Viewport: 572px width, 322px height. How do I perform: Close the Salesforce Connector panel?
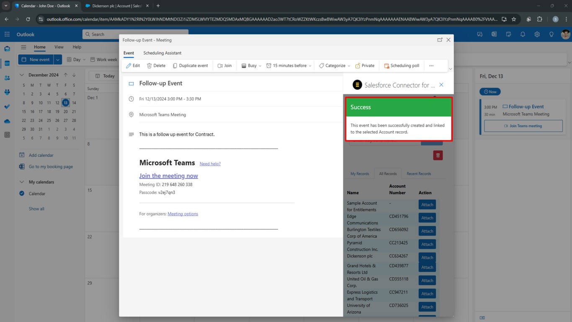click(441, 85)
